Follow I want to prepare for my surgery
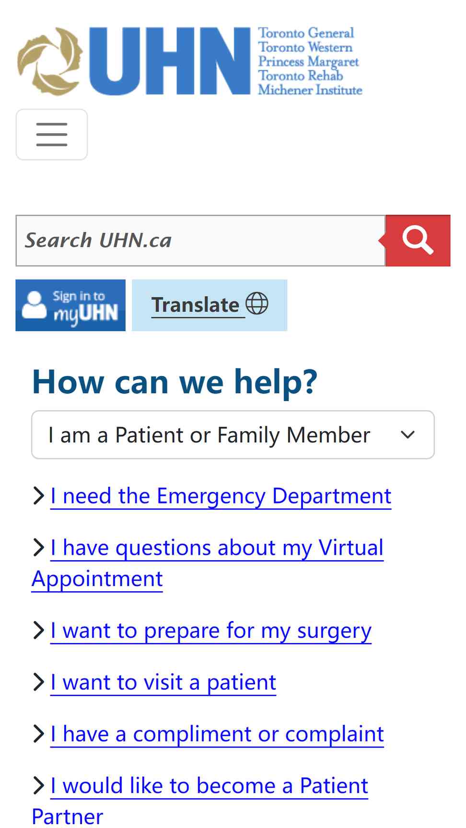 (x=211, y=631)
